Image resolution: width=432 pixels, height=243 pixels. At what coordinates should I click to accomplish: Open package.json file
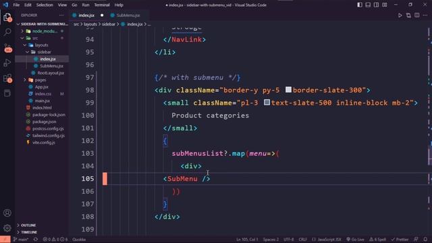coord(44,122)
